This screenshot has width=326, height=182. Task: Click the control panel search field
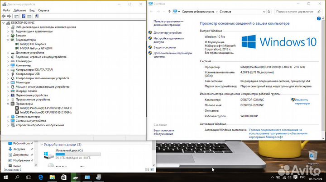[x=297, y=12]
